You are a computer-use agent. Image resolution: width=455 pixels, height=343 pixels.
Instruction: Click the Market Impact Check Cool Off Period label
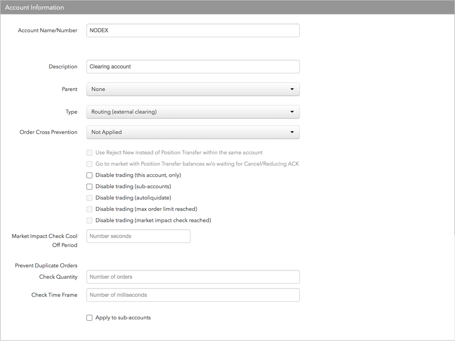(x=45, y=240)
